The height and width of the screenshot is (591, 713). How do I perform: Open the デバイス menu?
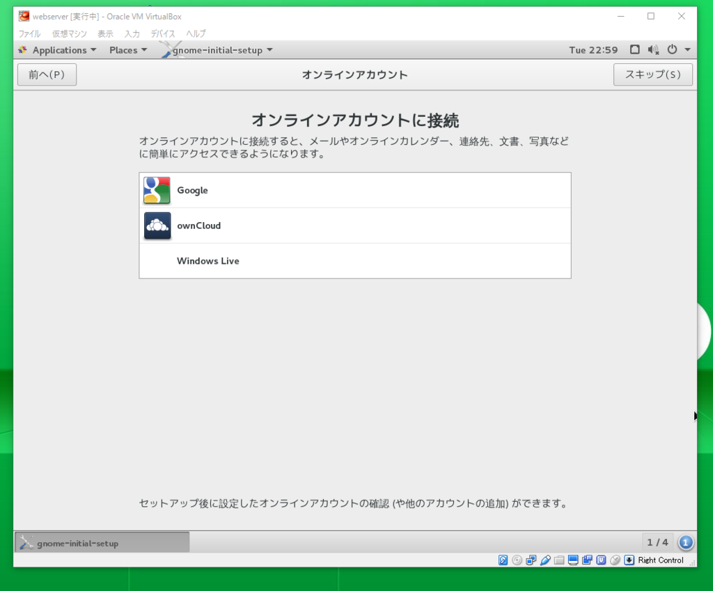click(x=163, y=33)
